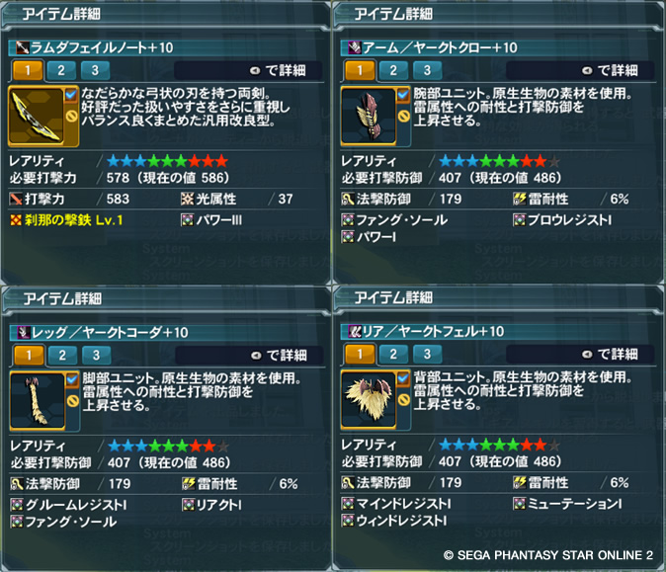
Task: Click the ラムダフェイルノート weapon thumbnail
Action: click(37, 116)
